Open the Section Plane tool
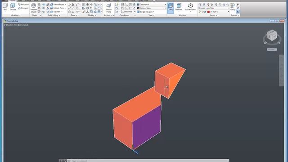The height and width of the screenshot is (162, 288). pyautogui.click(x=108, y=8)
